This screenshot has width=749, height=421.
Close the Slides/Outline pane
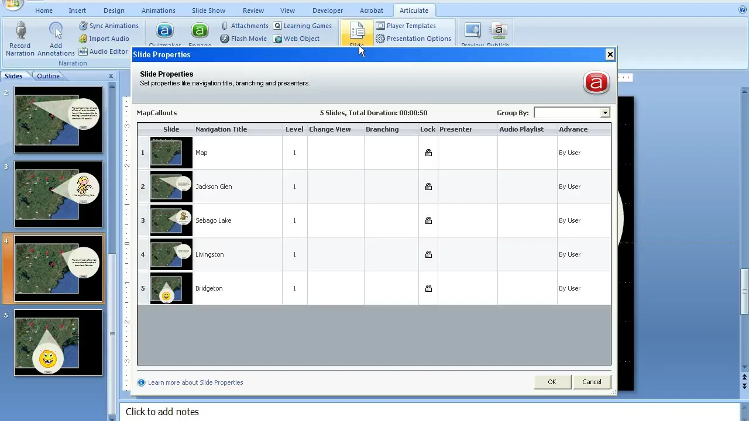pos(111,76)
